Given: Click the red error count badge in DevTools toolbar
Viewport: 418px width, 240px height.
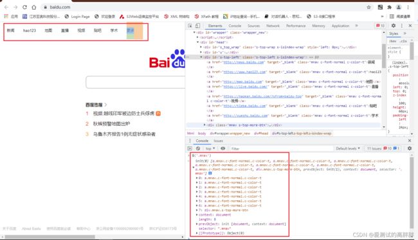Looking at the screenshot, I should pos(380,26).
